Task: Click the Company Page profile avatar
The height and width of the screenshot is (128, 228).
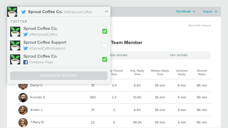Action: pyautogui.click(x=15, y=59)
